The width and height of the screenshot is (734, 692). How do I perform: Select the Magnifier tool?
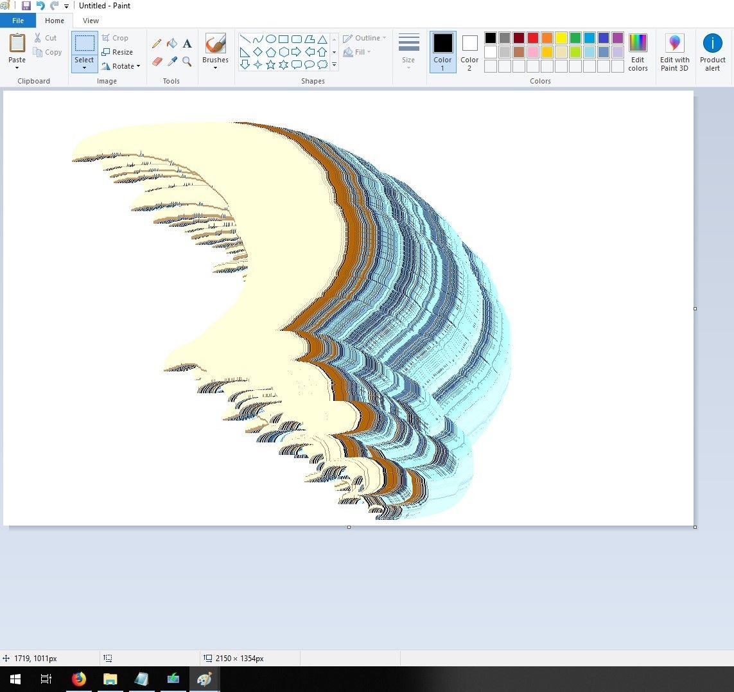[187, 62]
